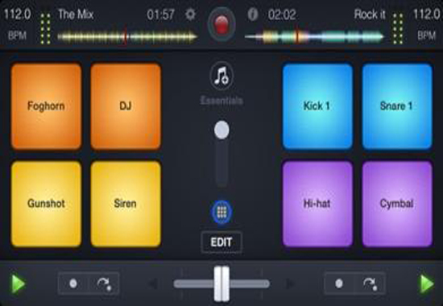Nudge crossfader with the right arrow
Screen dimensions: 443x306
pos(290,283)
